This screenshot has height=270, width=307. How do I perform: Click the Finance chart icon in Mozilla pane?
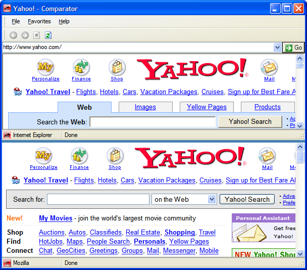pos(79,156)
